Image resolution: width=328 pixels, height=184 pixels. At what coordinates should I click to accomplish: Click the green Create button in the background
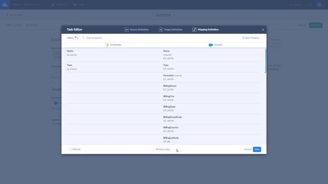click(x=316, y=25)
